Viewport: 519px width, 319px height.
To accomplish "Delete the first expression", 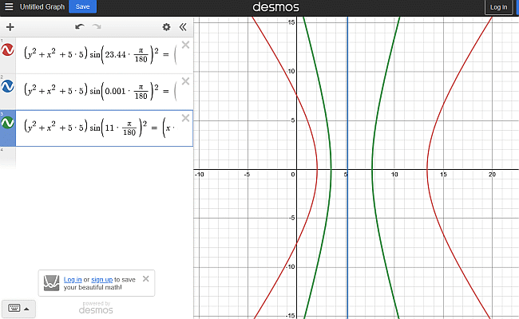I will coord(185,45).
